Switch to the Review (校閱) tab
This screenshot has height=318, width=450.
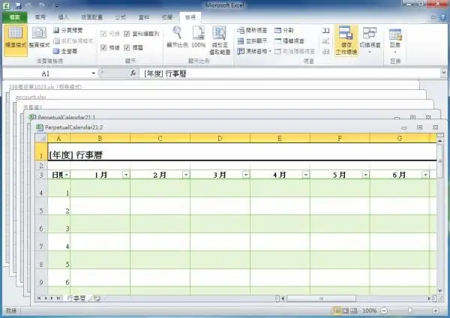167,17
